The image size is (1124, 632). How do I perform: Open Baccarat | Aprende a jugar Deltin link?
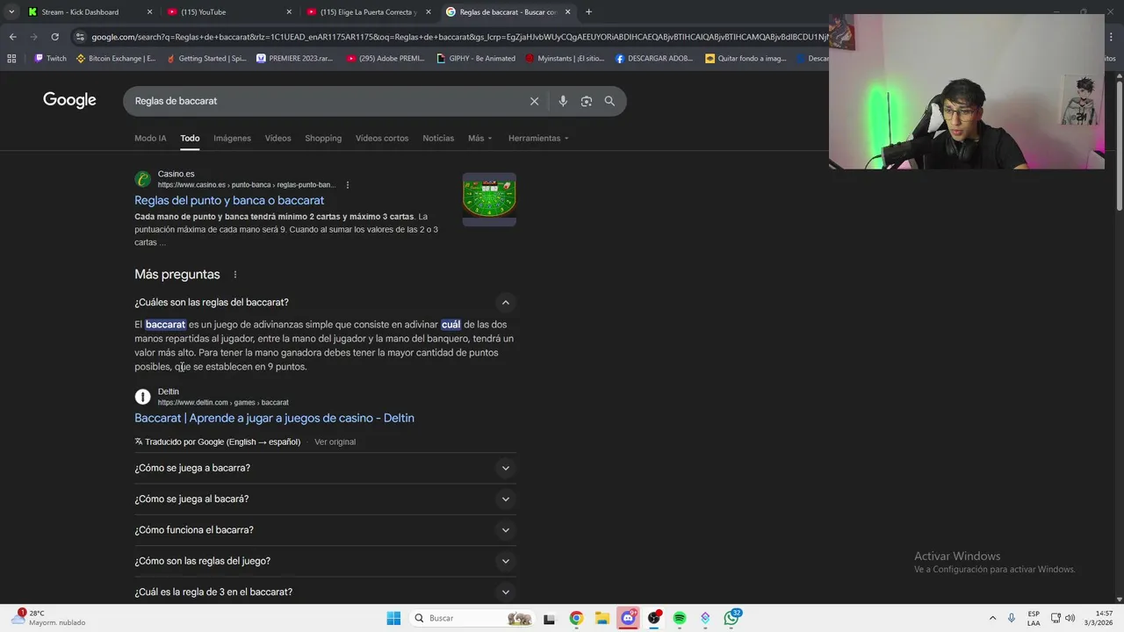[274, 418]
